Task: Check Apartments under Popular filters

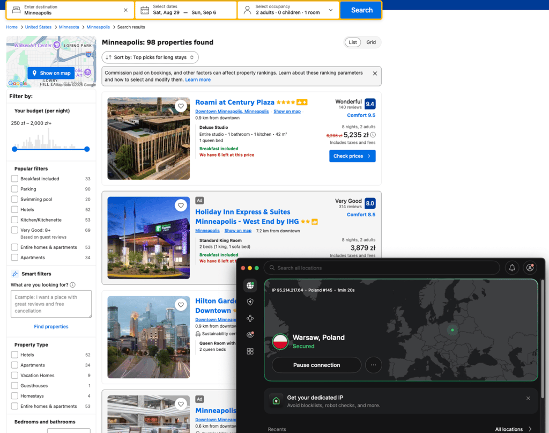Action: point(14,258)
